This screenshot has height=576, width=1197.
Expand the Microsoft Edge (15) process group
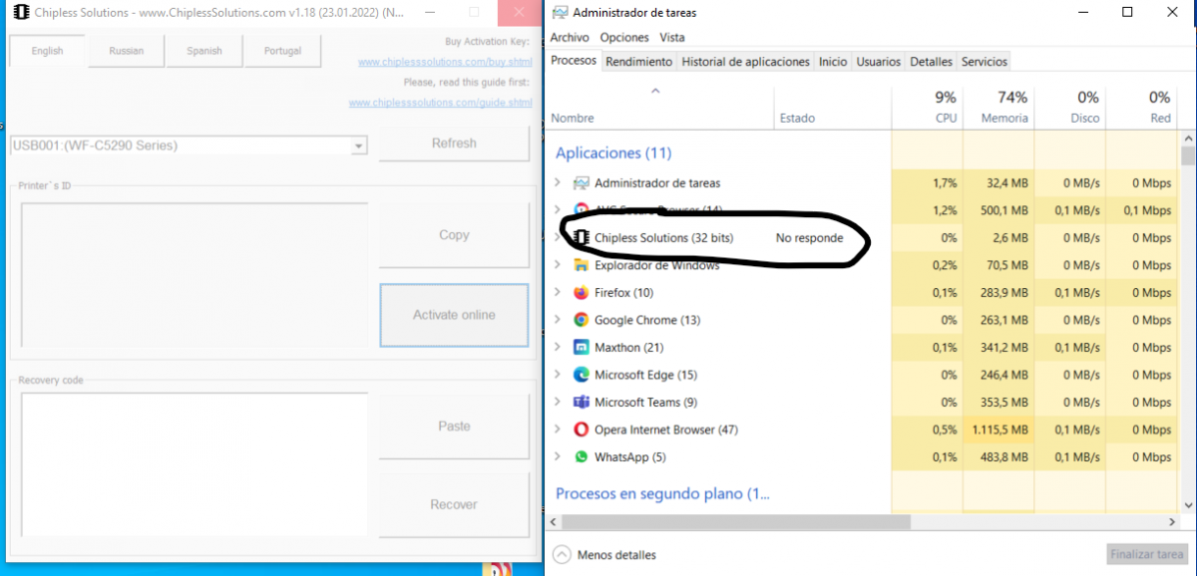coord(558,375)
